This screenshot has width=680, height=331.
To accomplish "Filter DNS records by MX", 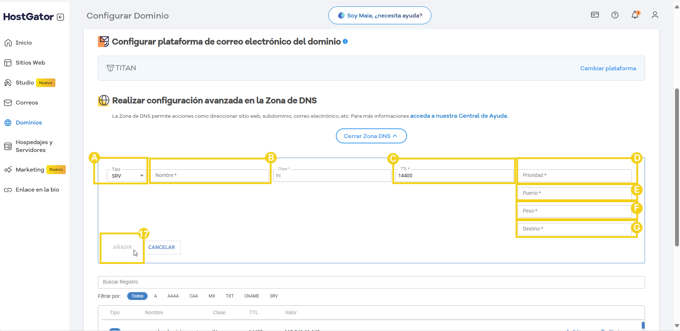I will point(212,296).
